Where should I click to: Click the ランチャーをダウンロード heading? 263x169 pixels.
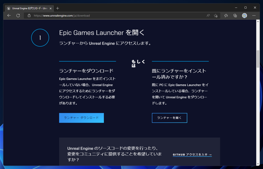point(86,71)
